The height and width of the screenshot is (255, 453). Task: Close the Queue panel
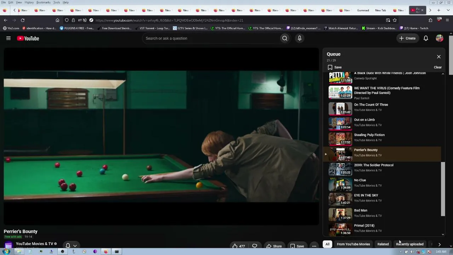(439, 57)
